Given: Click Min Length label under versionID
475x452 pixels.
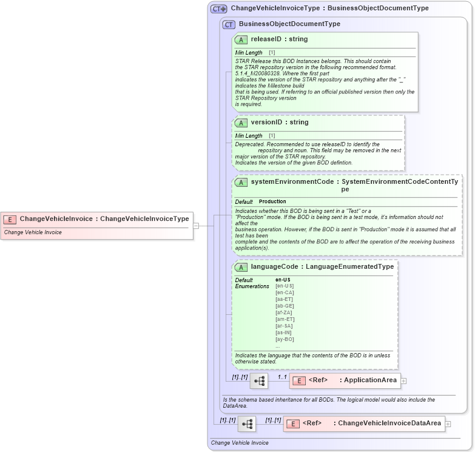Looking at the screenshot, I should click(x=249, y=136).
